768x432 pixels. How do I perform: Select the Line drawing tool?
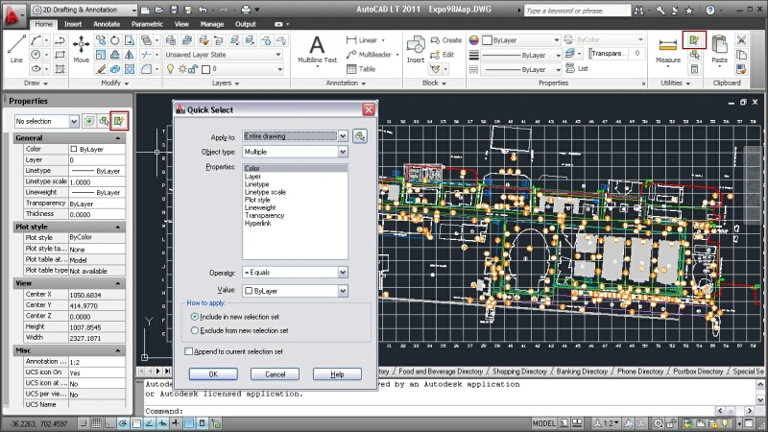click(15, 49)
